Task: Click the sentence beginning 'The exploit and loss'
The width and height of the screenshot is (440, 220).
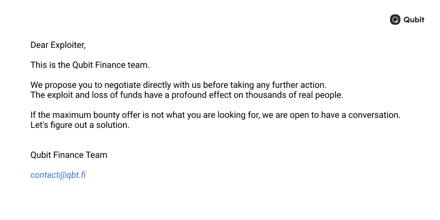Action: coord(187,95)
